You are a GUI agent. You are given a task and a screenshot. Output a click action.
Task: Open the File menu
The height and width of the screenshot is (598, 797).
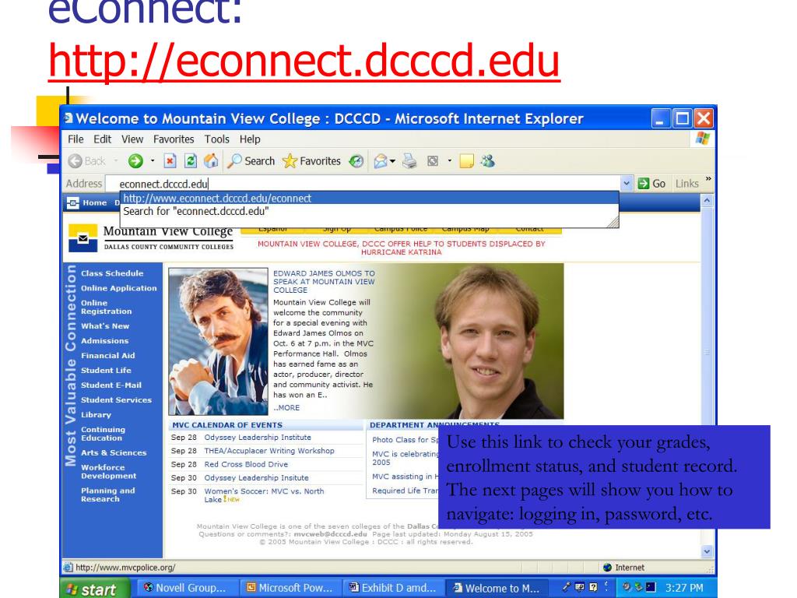[75, 139]
